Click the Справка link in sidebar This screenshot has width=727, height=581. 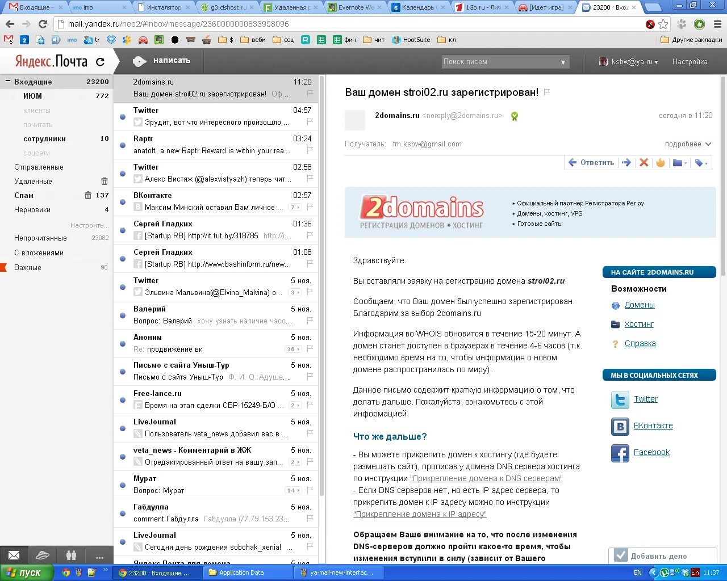click(x=640, y=343)
